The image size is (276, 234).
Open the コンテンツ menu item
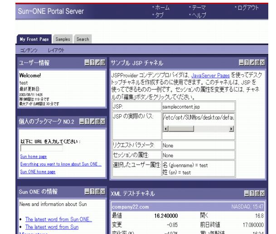point(29,50)
